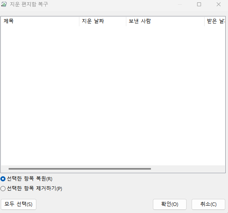Screen dimensions: 228x213
Task: Click the horizontal scrollbar thumb
Action: click(x=80, y=169)
